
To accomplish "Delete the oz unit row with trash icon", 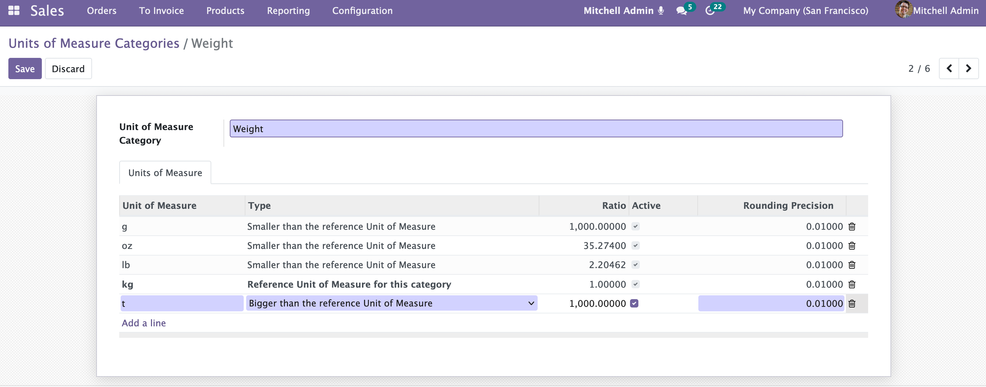I will 852,246.
